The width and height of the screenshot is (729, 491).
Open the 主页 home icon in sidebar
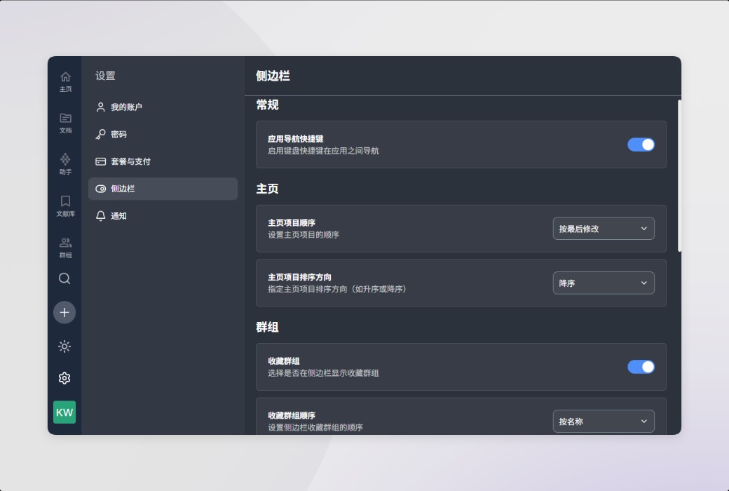(65, 81)
